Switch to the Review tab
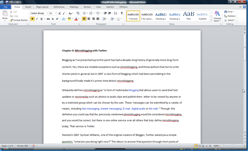The image size is (248, 151). [x=87, y=7]
